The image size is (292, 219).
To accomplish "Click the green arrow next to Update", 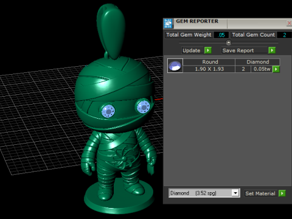I will pos(208,50).
